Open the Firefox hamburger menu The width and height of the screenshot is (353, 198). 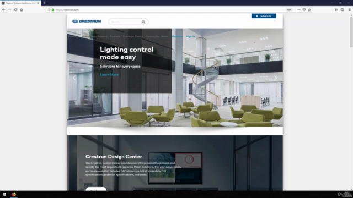coord(349,10)
